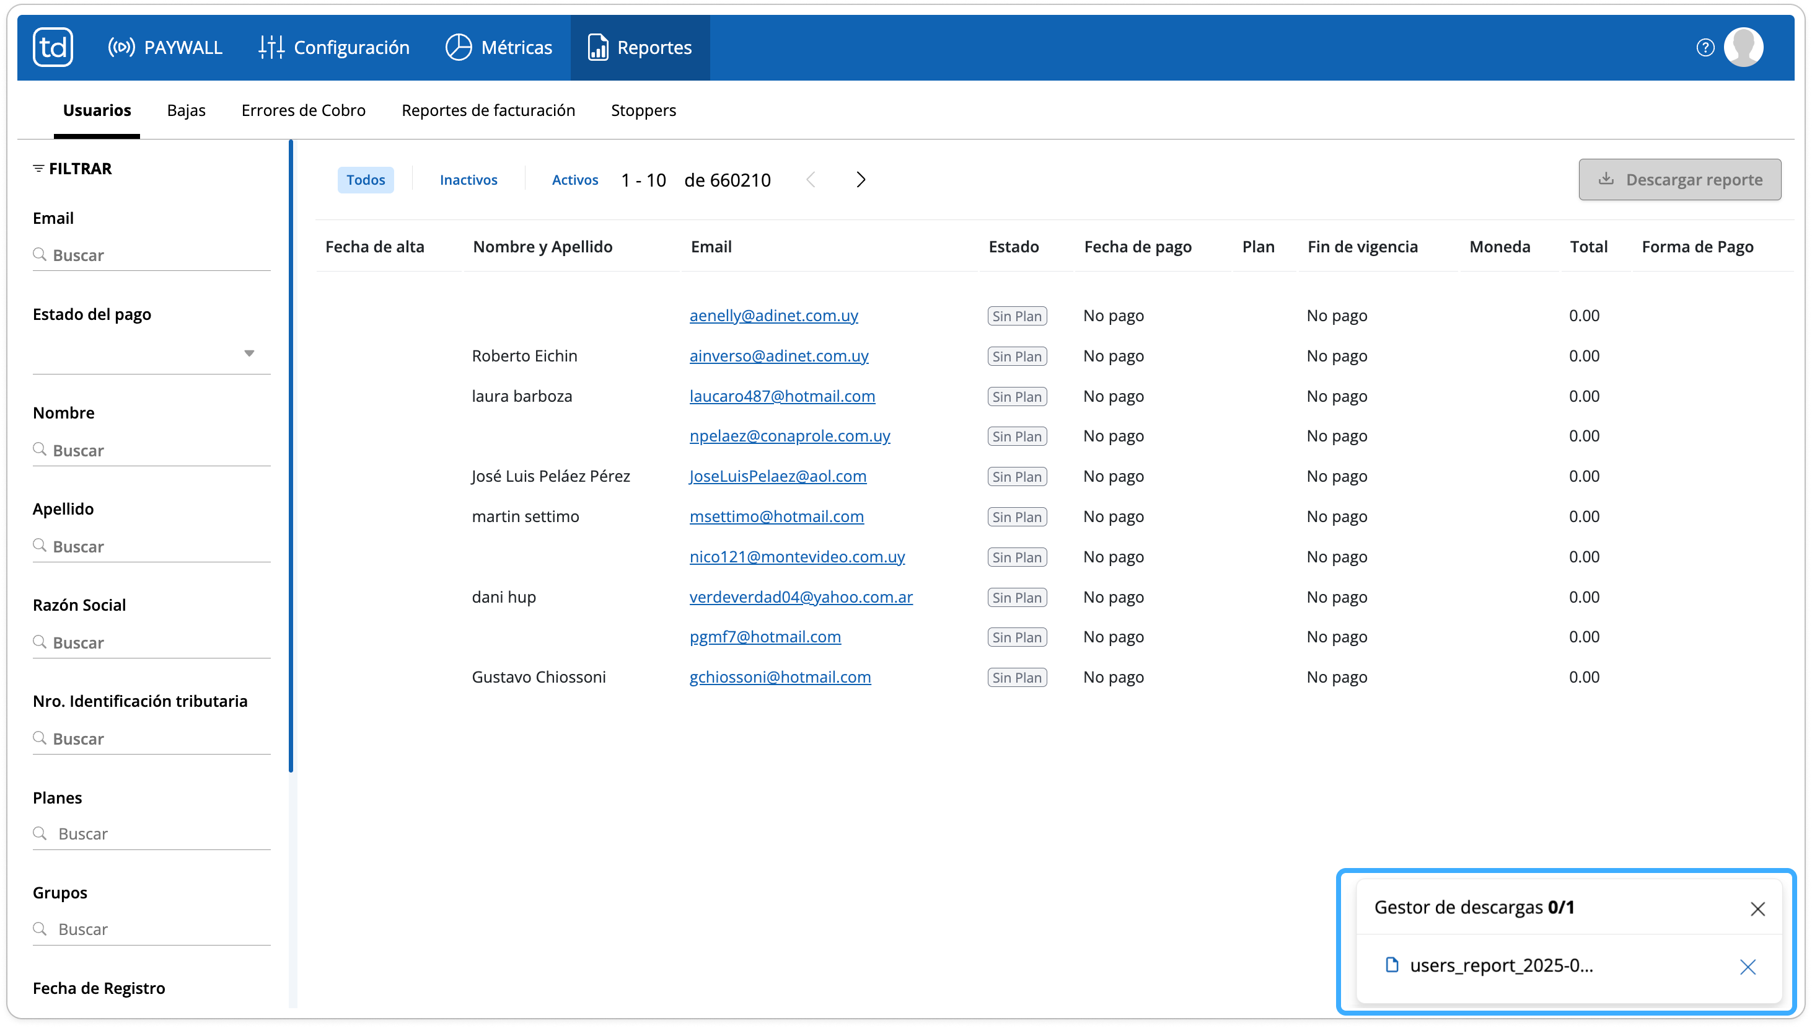
Task: Open the user avatar profile menu
Action: 1744,47
